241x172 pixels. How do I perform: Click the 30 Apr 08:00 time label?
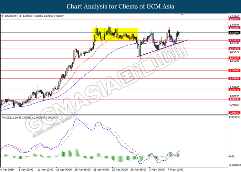(138, 170)
